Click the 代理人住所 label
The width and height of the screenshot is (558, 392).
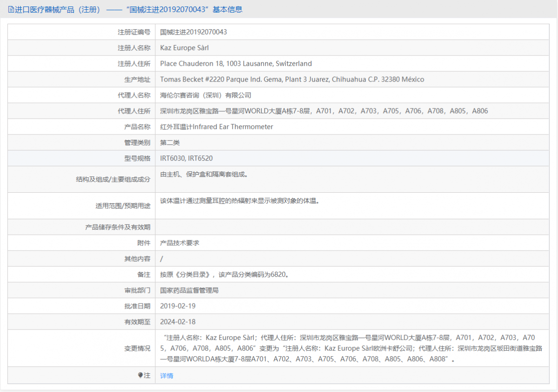pos(134,111)
